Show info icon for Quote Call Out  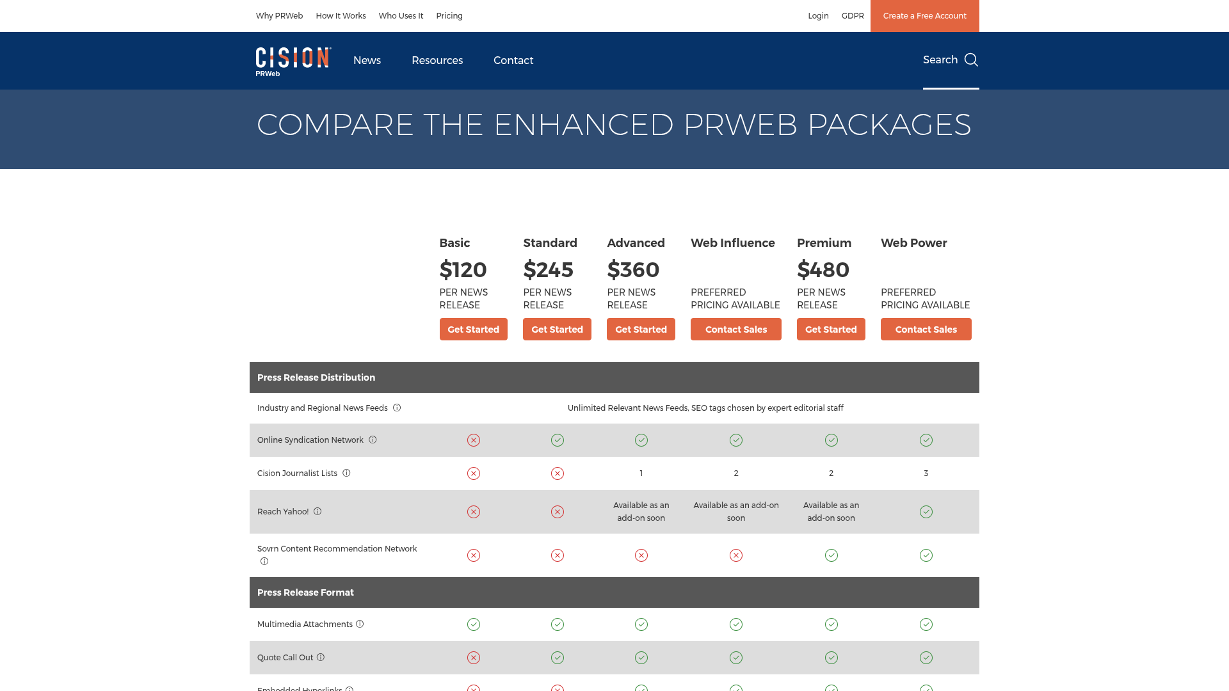[x=321, y=657]
